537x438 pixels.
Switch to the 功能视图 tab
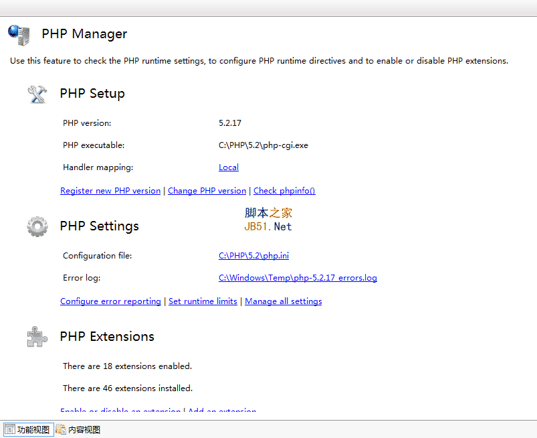(x=27, y=430)
